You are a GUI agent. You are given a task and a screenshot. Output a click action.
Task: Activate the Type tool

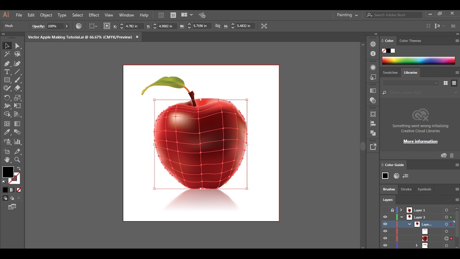point(7,72)
